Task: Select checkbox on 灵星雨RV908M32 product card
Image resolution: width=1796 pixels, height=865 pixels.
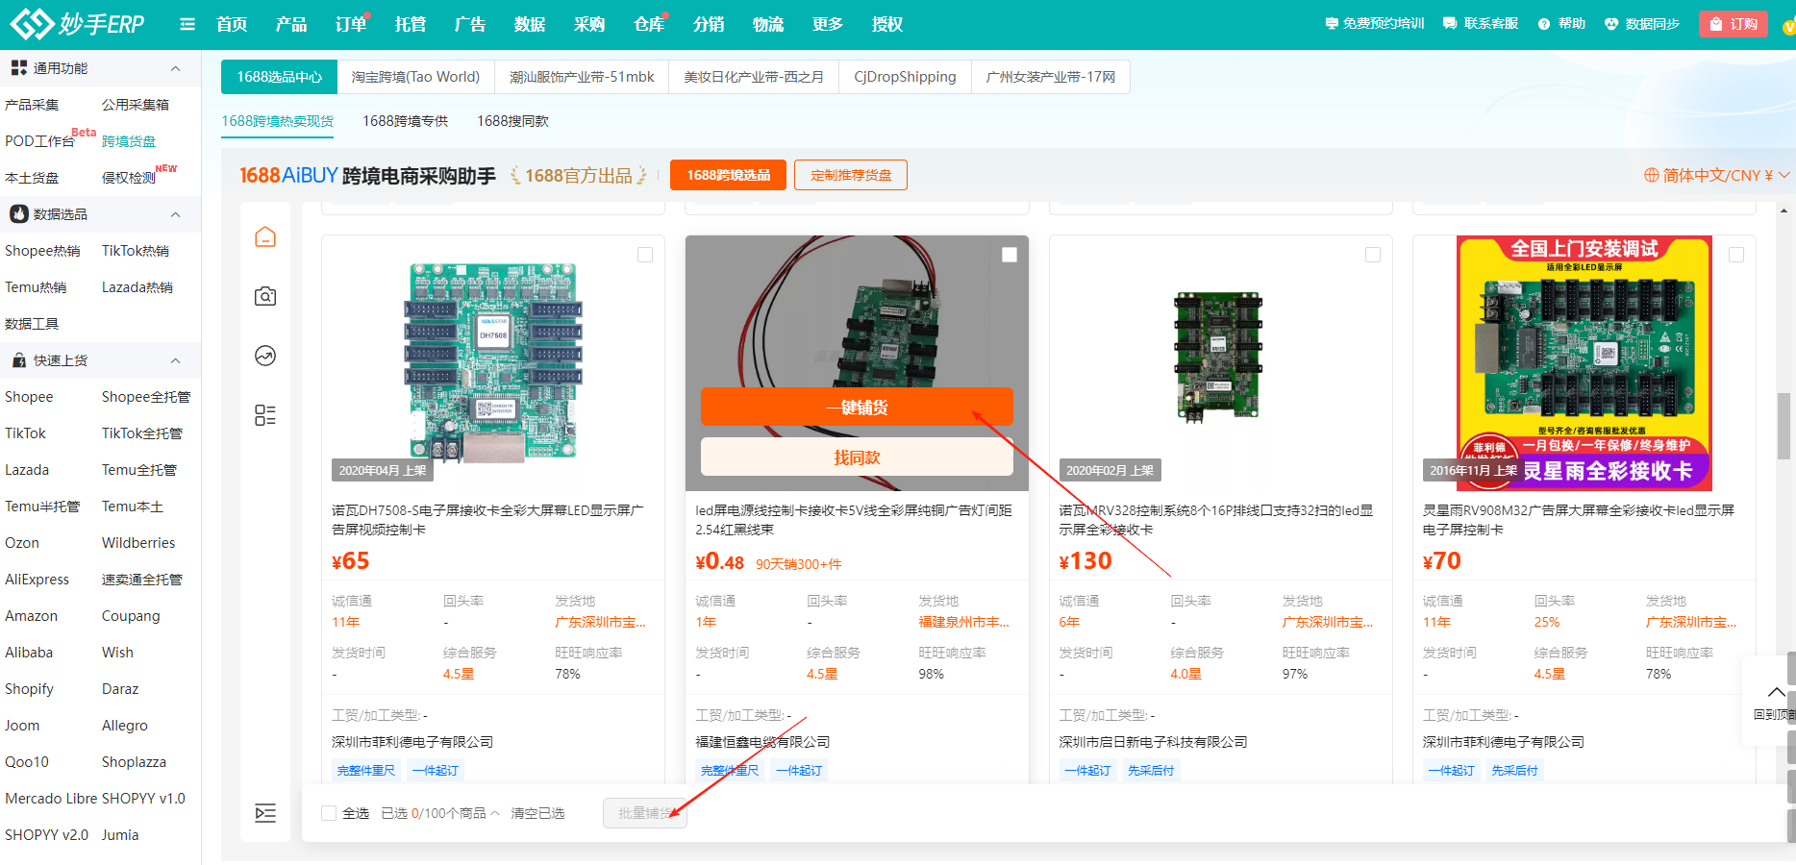Action: click(x=1736, y=255)
